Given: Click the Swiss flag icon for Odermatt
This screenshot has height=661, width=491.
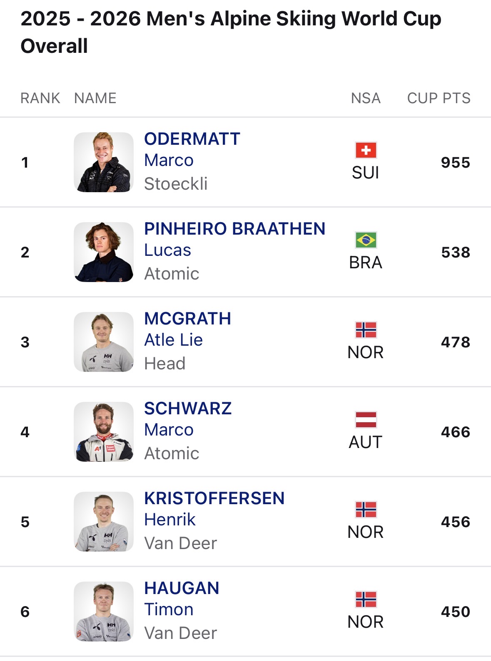Looking at the screenshot, I should pos(366,150).
